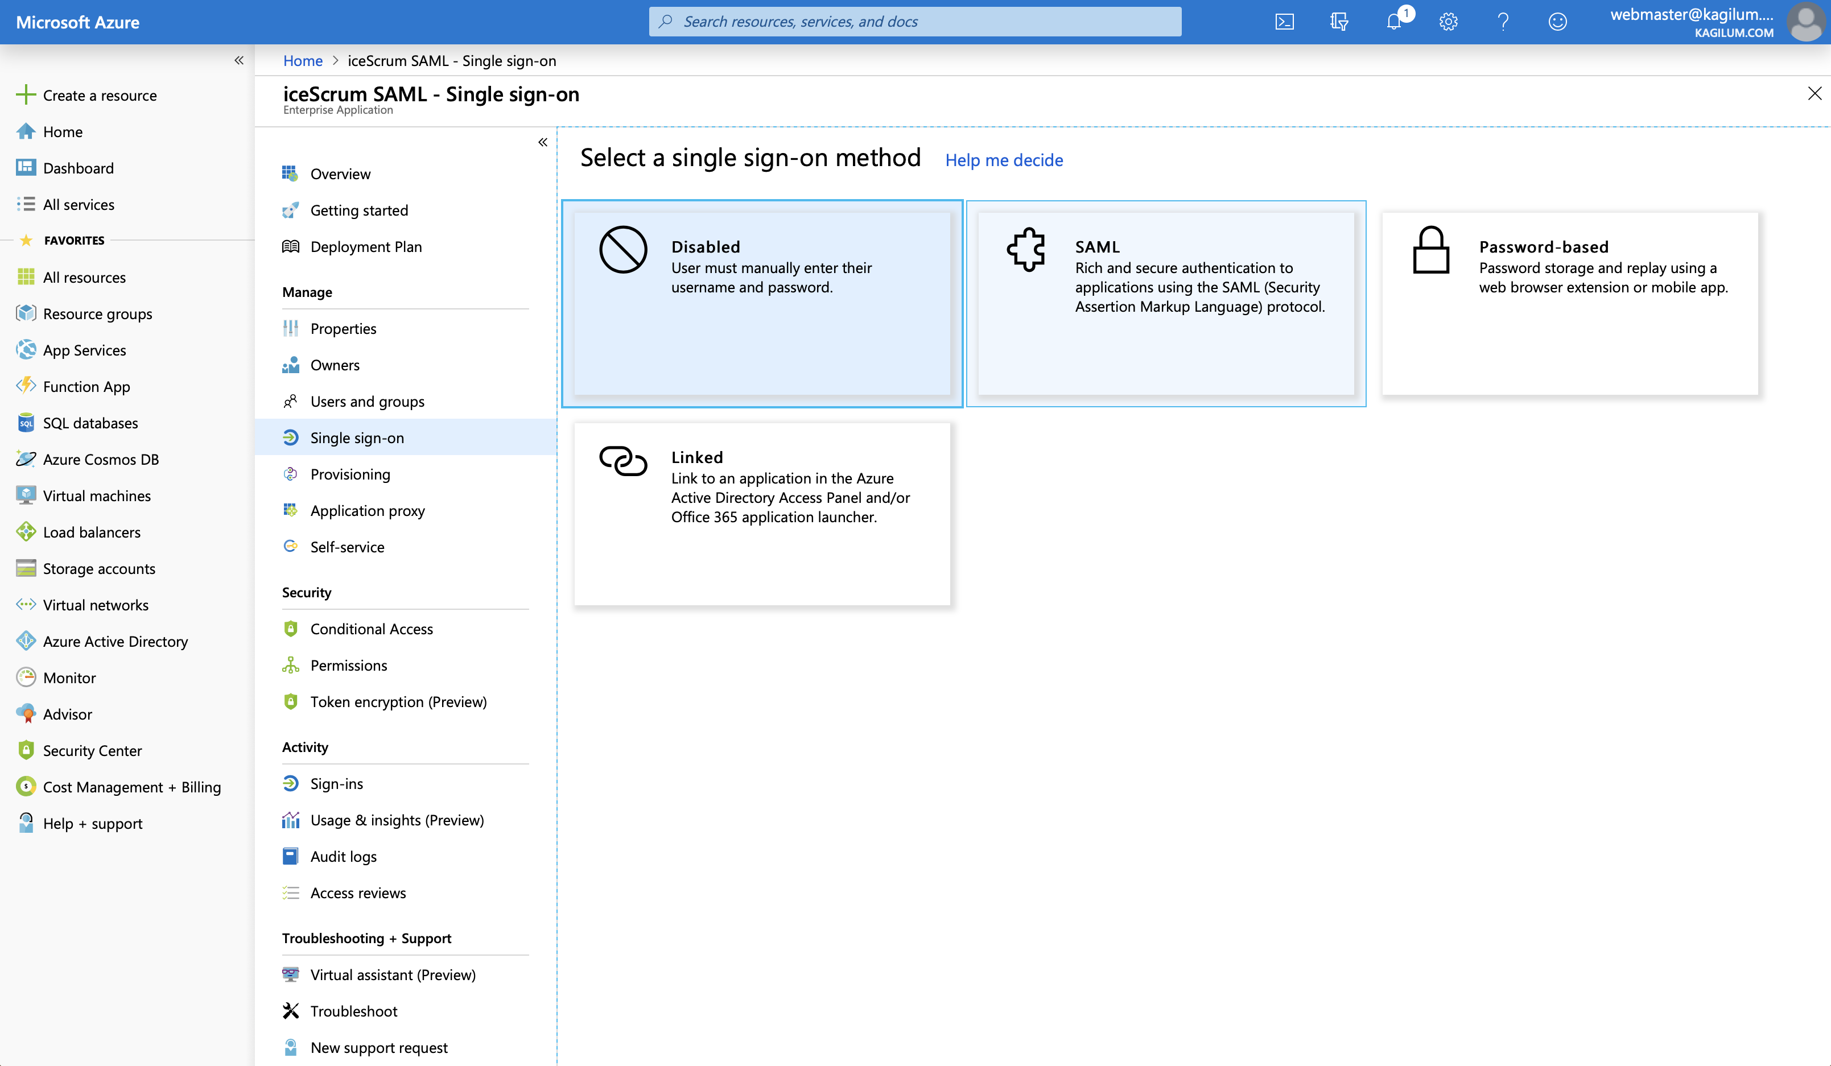
Task: Choose the SAML sign-on method card
Action: tap(1165, 304)
